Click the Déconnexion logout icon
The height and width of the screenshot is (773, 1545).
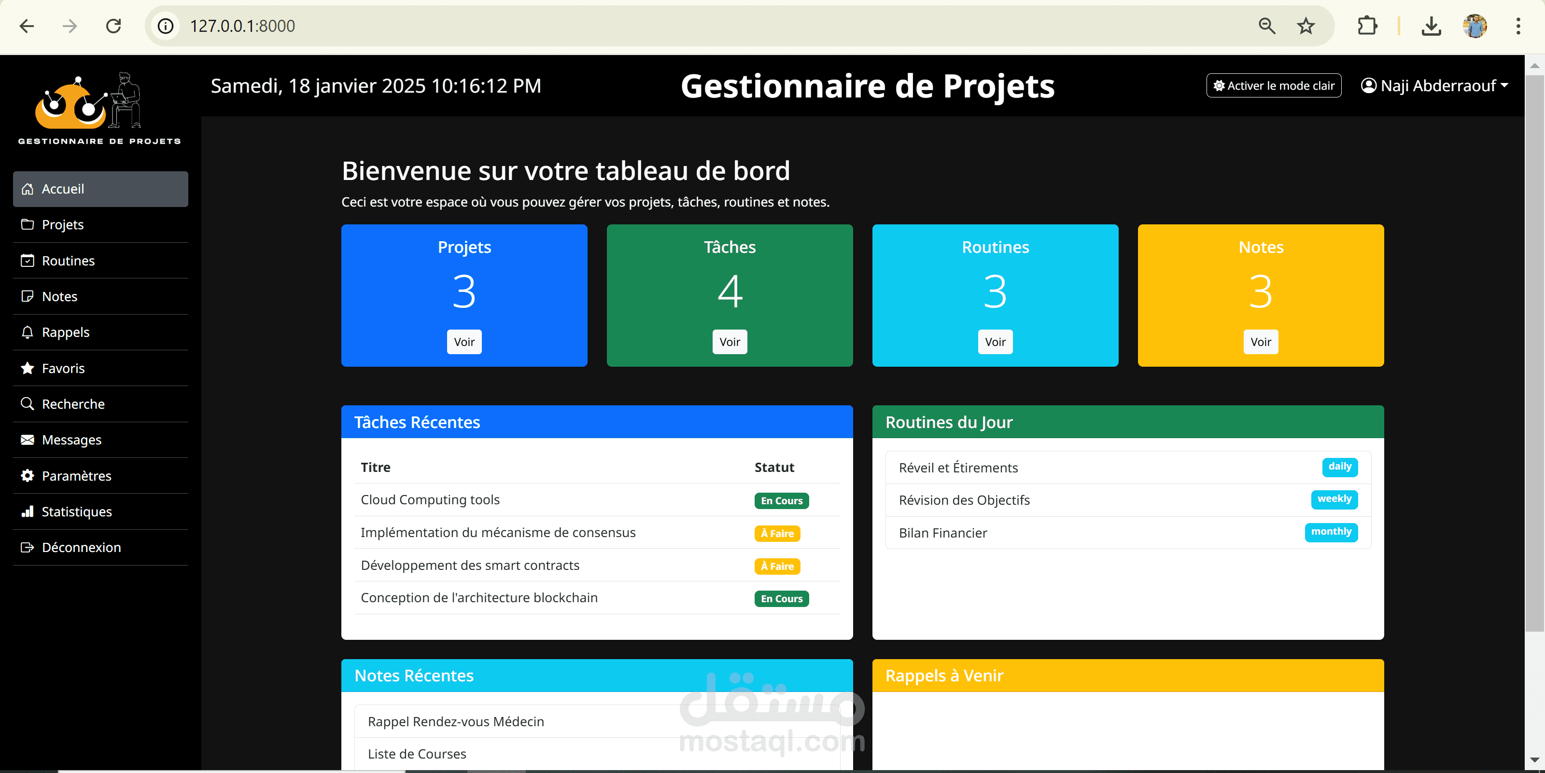click(x=27, y=547)
